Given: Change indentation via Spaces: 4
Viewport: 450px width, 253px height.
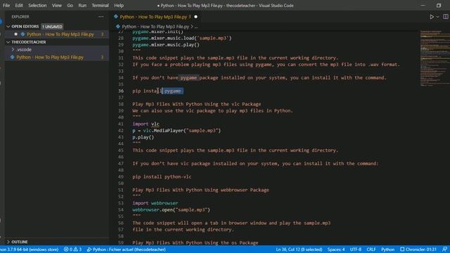Looking at the screenshot, I should (336, 249).
